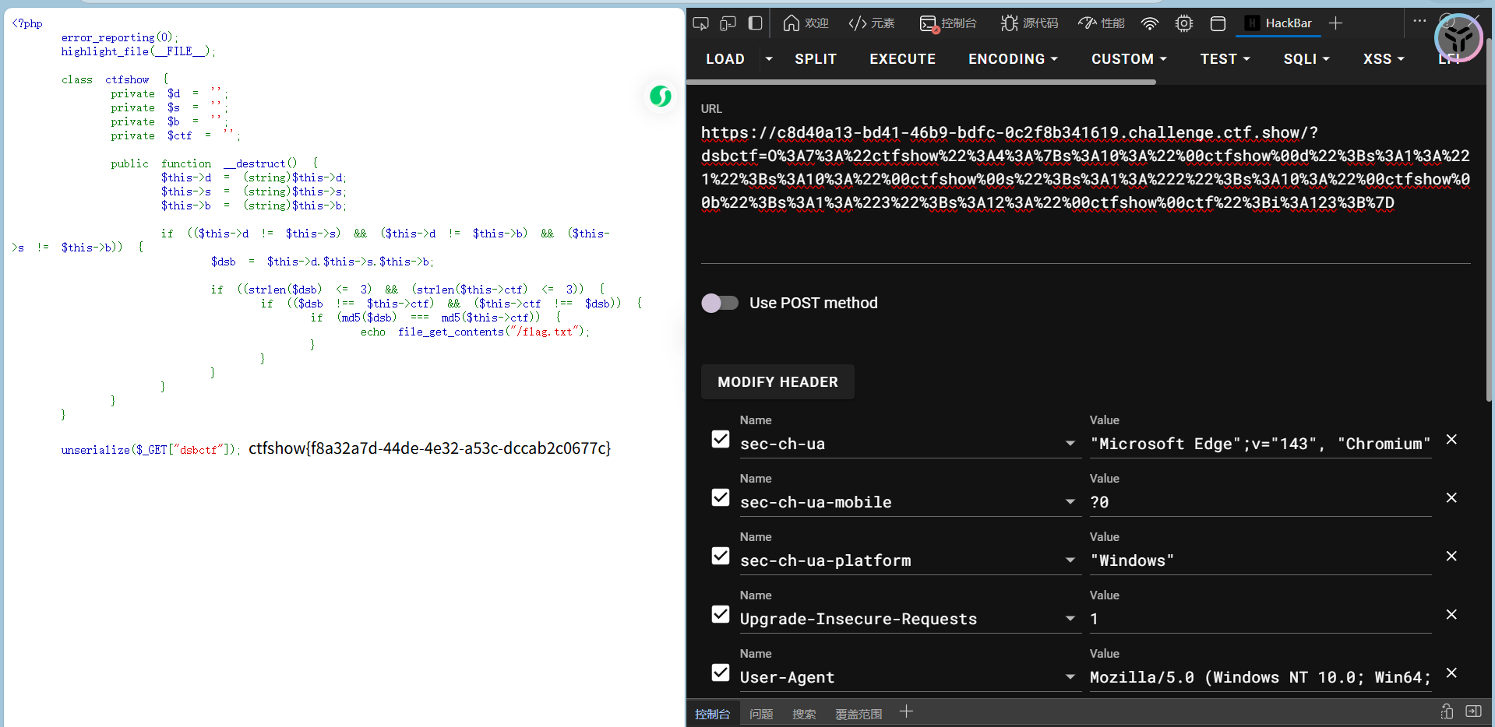This screenshot has height=727, width=1495.
Task: Open the Memory chip tool icon
Action: pyautogui.click(x=1183, y=23)
